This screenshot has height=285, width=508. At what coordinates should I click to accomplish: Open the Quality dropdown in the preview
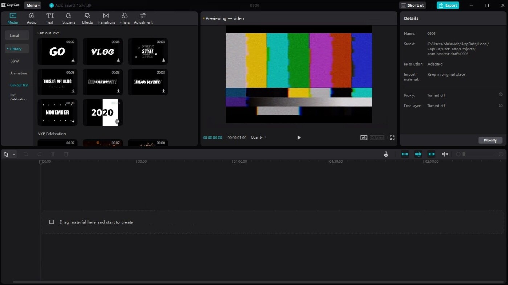258,137
